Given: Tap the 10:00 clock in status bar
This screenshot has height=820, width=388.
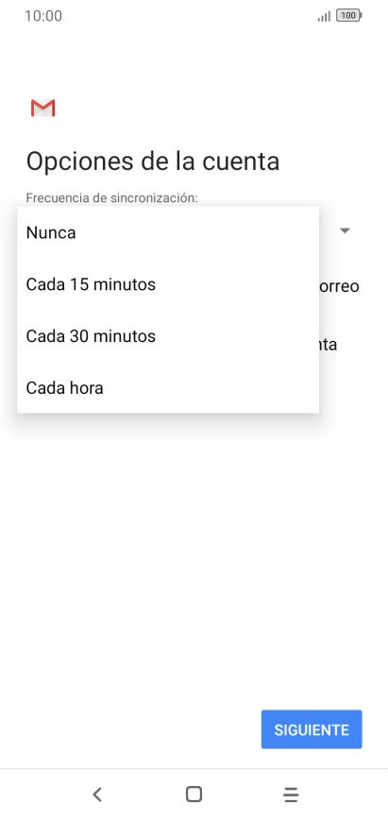Looking at the screenshot, I should (43, 16).
